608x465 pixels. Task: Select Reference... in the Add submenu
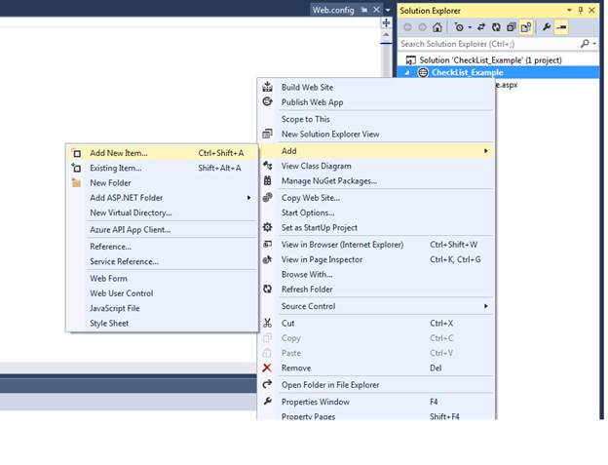(x=162, y=247)
